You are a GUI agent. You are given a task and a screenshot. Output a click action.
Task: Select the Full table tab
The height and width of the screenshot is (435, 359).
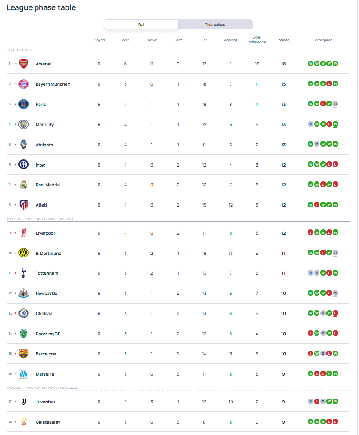[x=141, y=25]
